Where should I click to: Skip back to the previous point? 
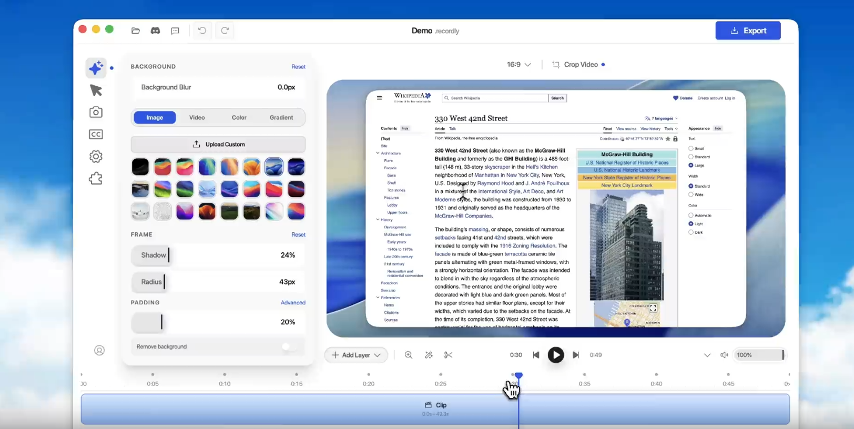[536, 355]
